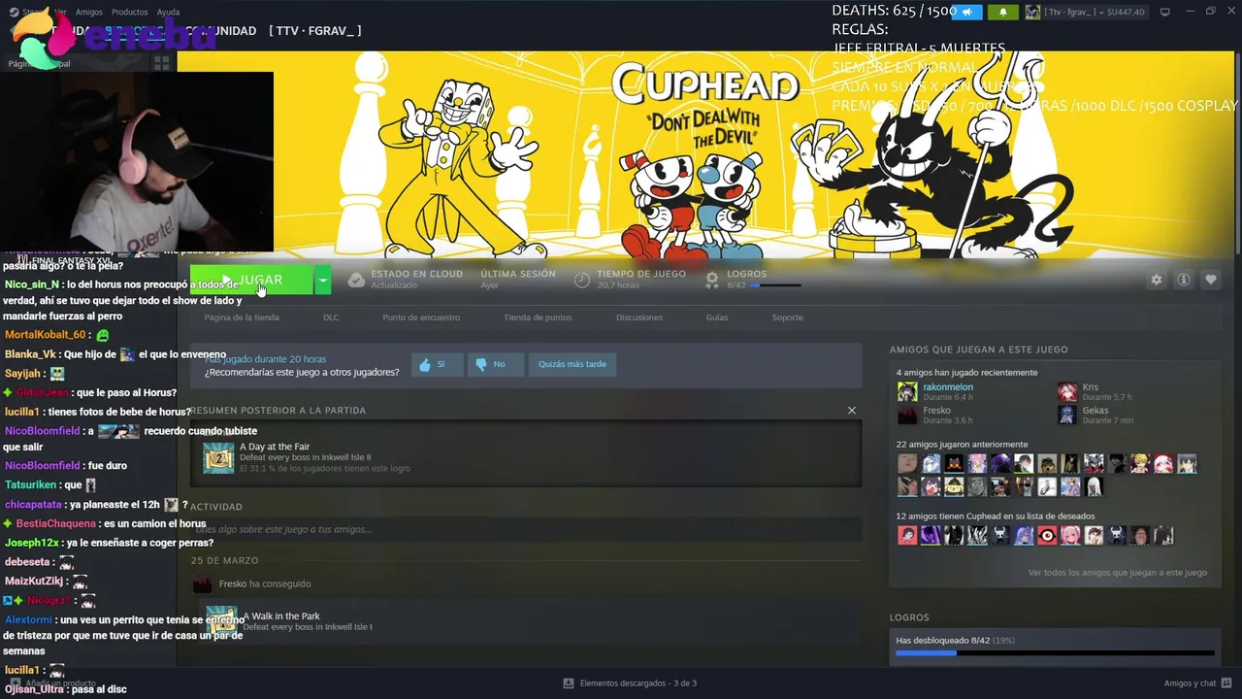Open the game settings gear icon

pos(1156,280)
